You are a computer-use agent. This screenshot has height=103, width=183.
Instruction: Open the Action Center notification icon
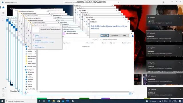point(180,101)
